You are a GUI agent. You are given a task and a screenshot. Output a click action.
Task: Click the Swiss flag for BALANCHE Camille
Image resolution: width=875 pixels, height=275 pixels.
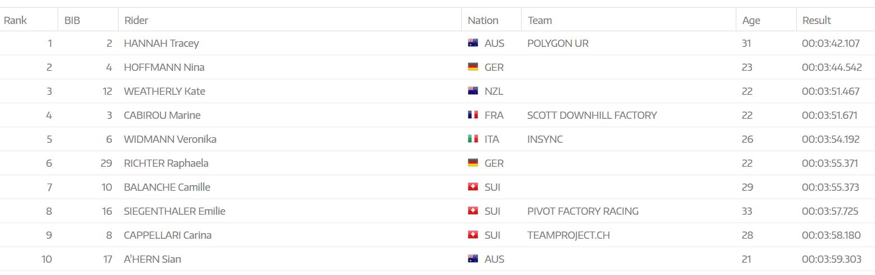point(472,187)
